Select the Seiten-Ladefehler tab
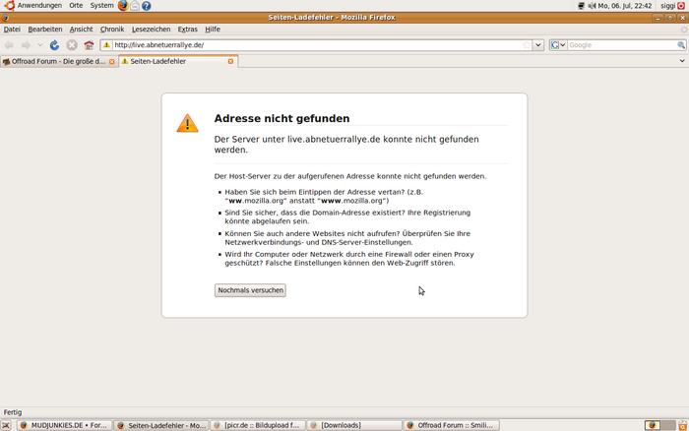The height and width of the screenshot is (431, 689). click(176, 62)
